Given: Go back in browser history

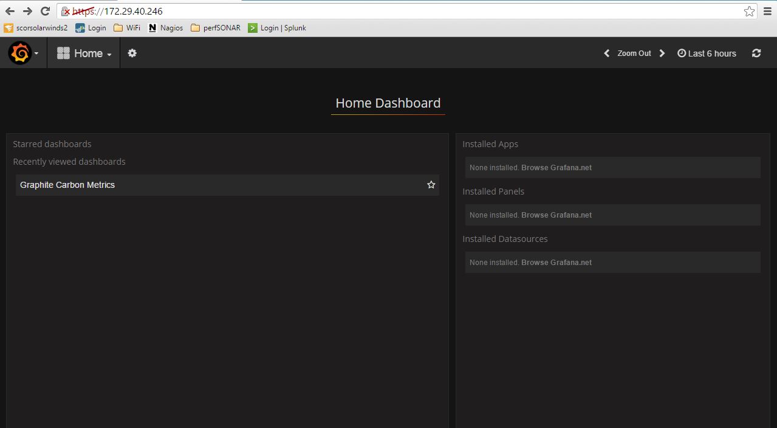Looking at the screenshot, I should (x=10, y=11).
